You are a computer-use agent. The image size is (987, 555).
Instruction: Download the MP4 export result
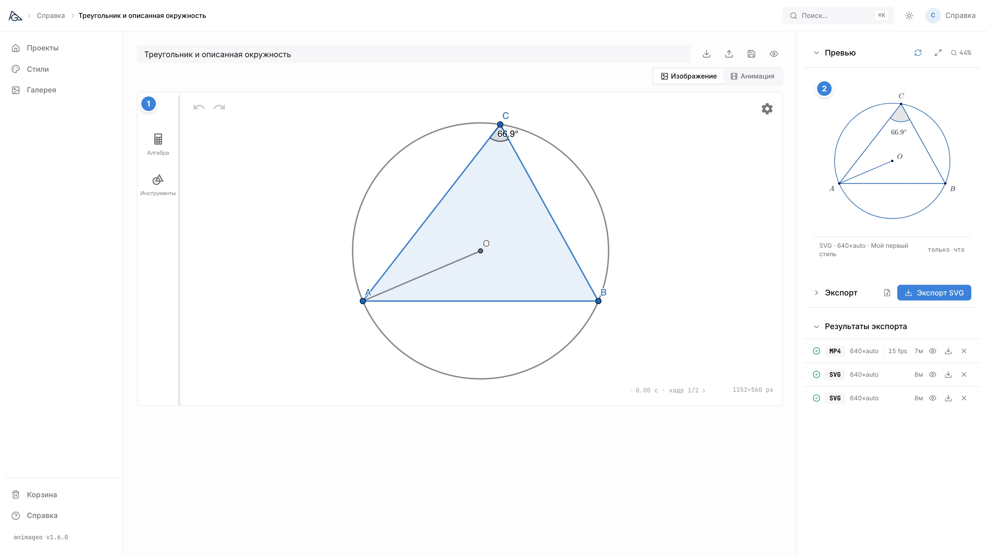coord(948,351)
